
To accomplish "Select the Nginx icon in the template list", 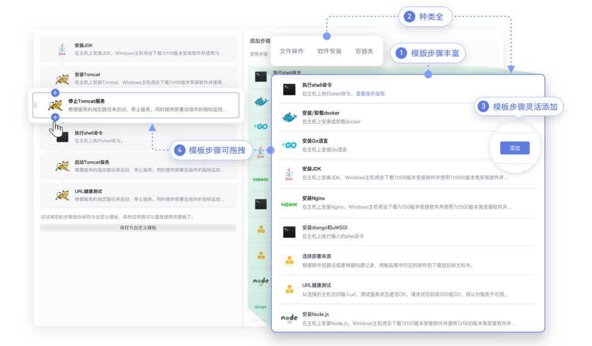I will [x=289, y=204].
